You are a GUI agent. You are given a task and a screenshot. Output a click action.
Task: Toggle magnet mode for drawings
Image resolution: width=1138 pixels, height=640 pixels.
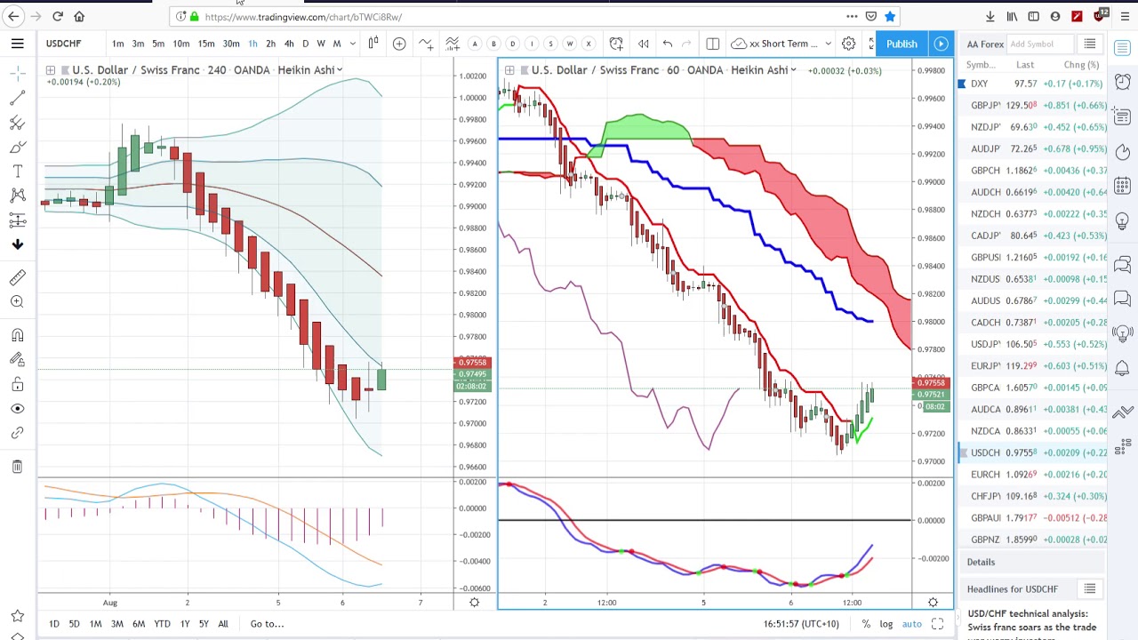pos(17,335)
